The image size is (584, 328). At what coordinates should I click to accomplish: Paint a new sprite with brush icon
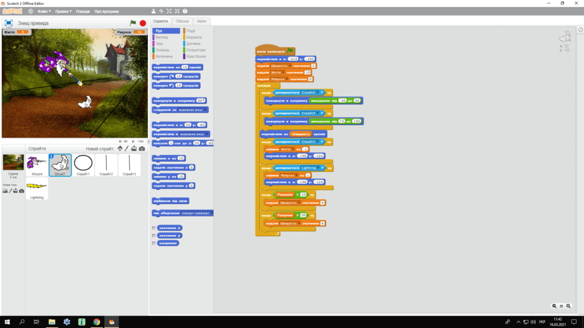click(127, 148)
